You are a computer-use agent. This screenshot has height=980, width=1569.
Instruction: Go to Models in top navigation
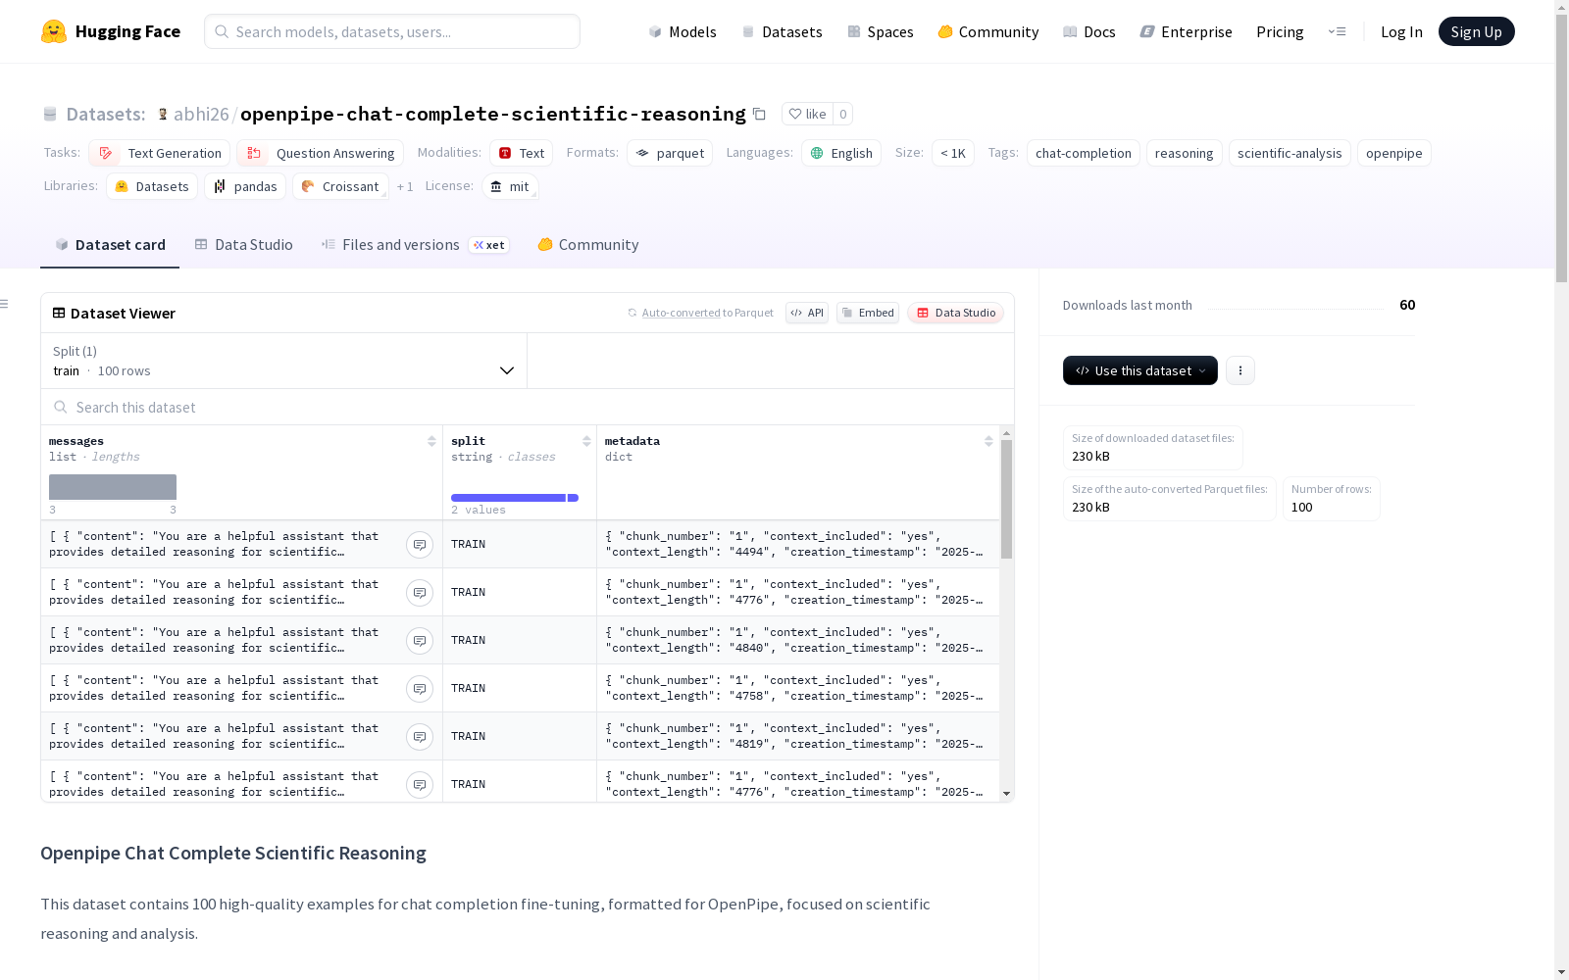(x=683, y=31)
